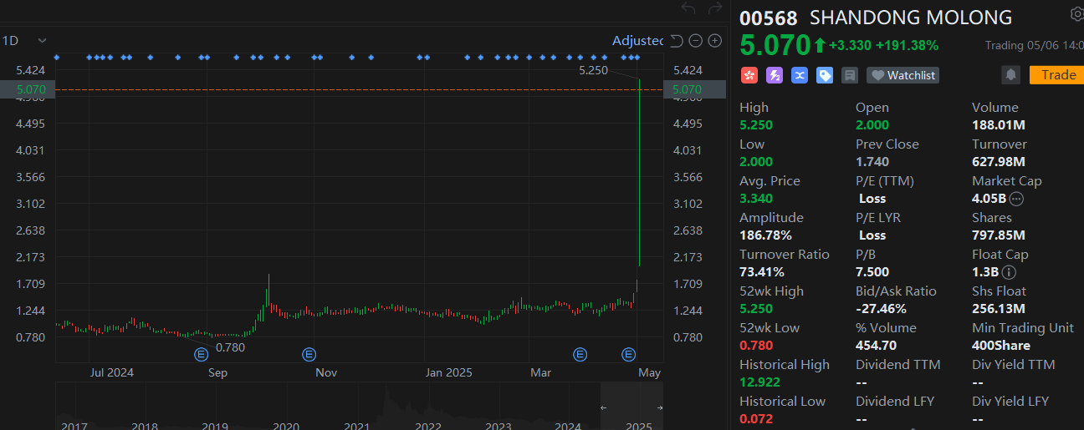The width and height of the screenshot is (1084, 430).
Task: Zoom out the chart with the minus icon
Action: coord(696,40)
